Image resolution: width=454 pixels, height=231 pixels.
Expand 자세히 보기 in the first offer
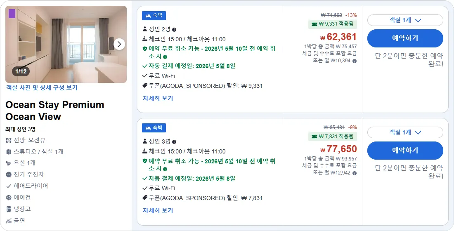[x=158, y=99]
